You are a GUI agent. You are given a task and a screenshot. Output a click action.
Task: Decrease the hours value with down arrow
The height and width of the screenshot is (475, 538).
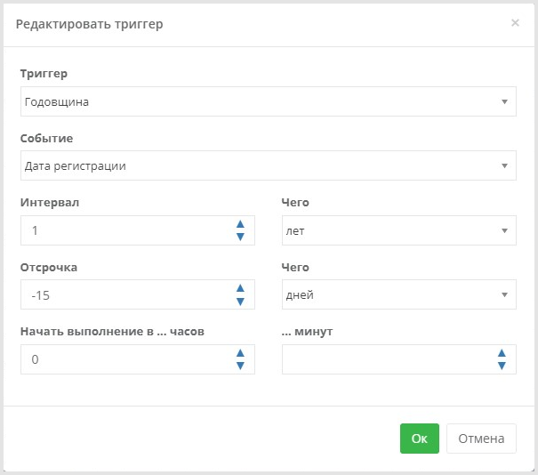(240, 366)
